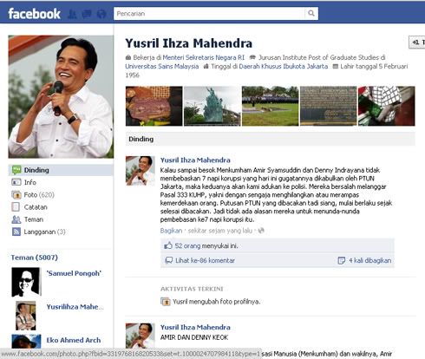Image resolution: width=425 pixels, height=359 pixels.
Task: Click the comment bubble icon
Action: 168,260
